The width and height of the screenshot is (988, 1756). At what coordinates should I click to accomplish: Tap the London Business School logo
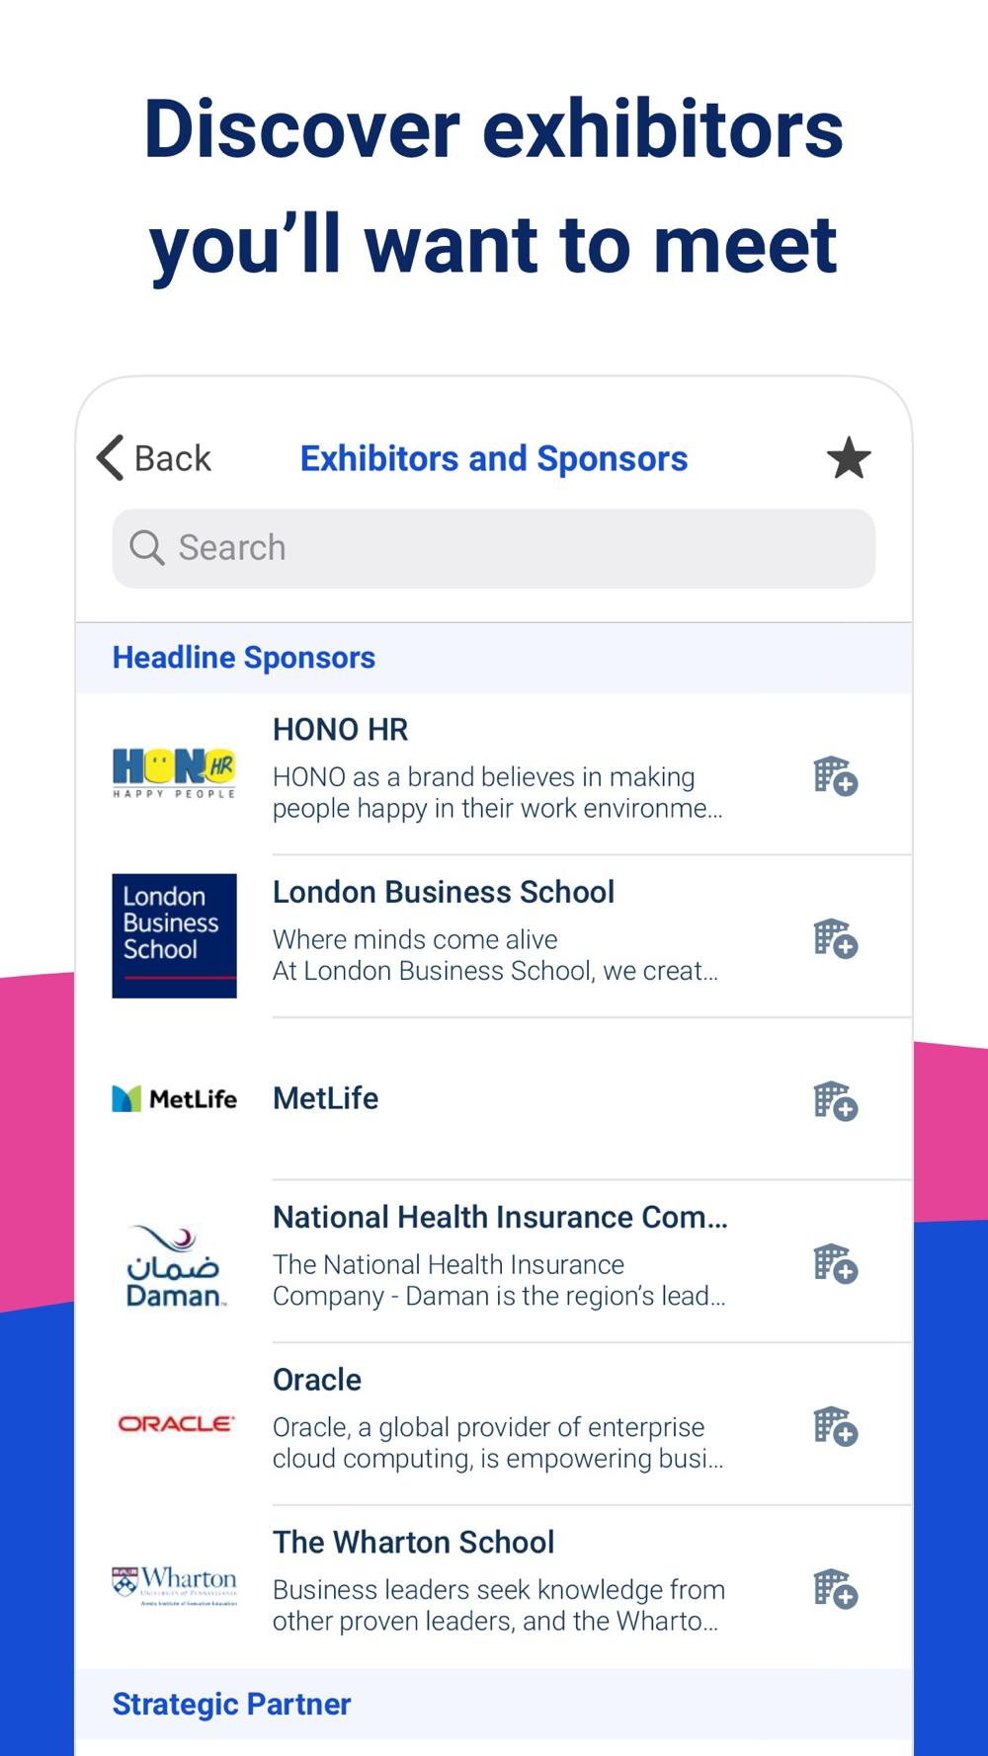[x=174, y=935]
